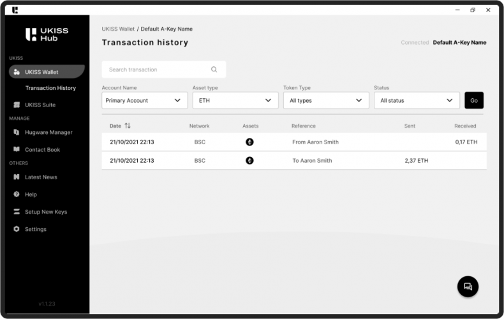Viewport: 504px width, 319px height.
Task: Expand the Token Type All types dropdown
Action: coord(326,100)
